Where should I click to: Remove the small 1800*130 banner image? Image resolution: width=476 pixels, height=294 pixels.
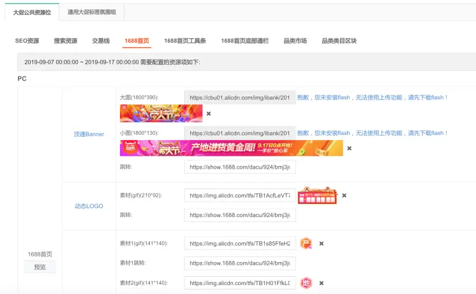[x=350, y=148]
